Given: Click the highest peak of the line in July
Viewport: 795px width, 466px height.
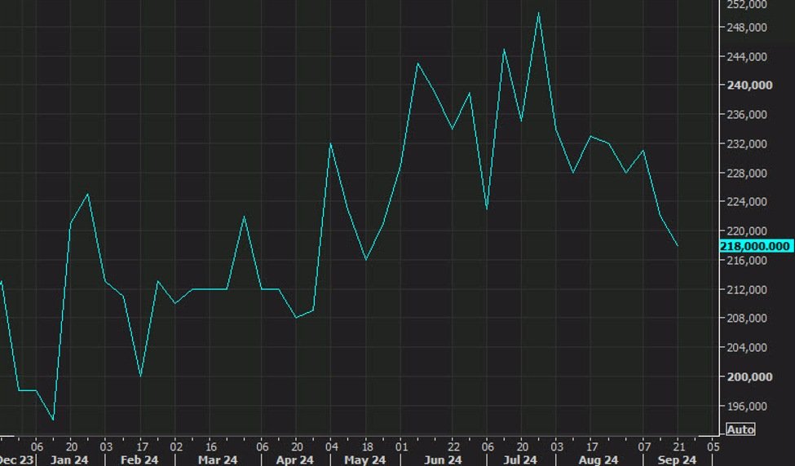Looking at the screenshot, I should tap(538, 13).
